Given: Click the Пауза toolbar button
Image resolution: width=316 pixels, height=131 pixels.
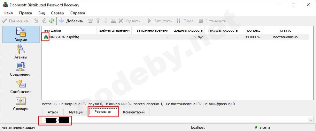Looking at the screenshot, I should [x=185, y=21].
